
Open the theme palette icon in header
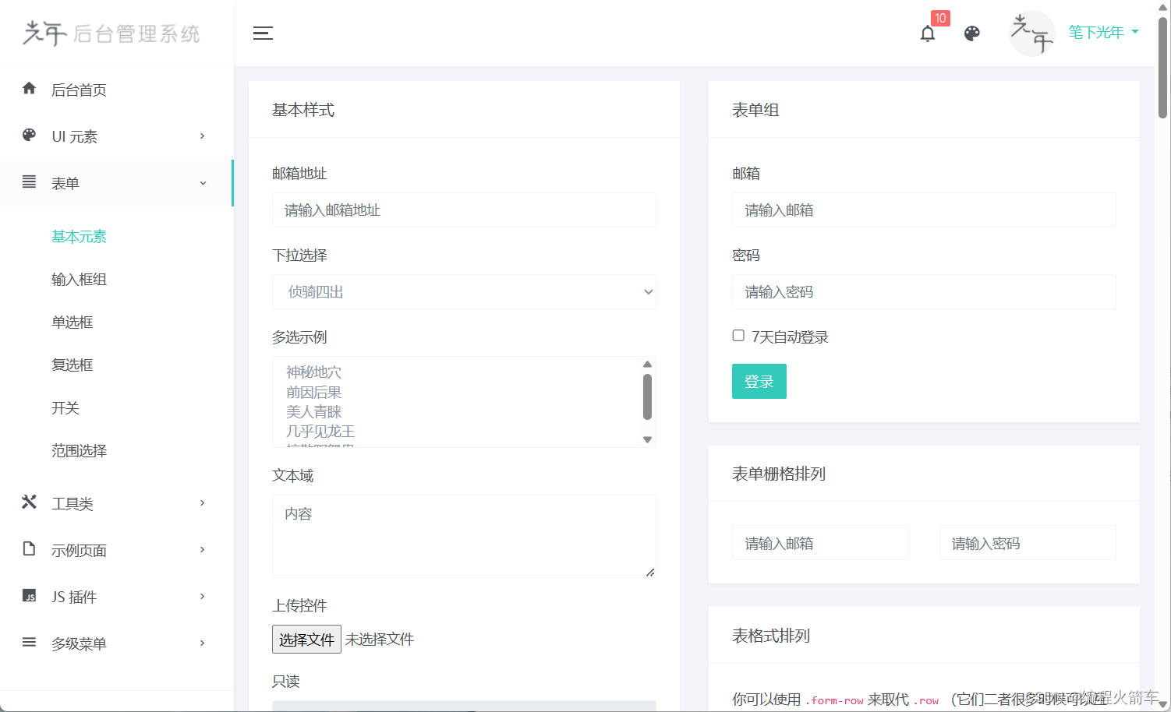[x=971, y=33]
